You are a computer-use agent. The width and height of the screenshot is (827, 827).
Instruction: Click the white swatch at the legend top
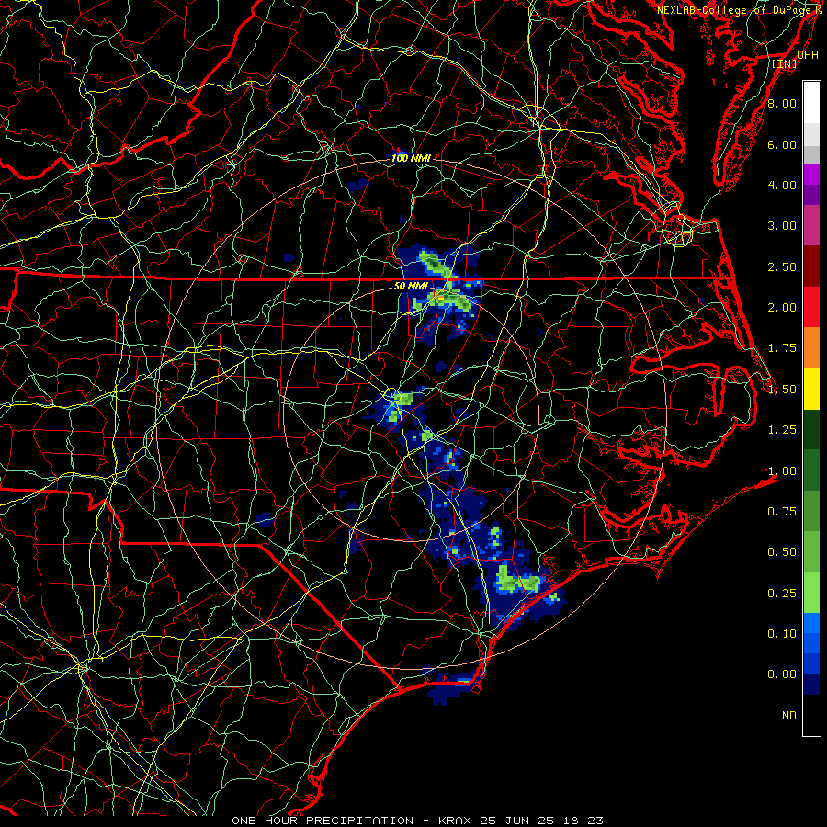[811, 102]
